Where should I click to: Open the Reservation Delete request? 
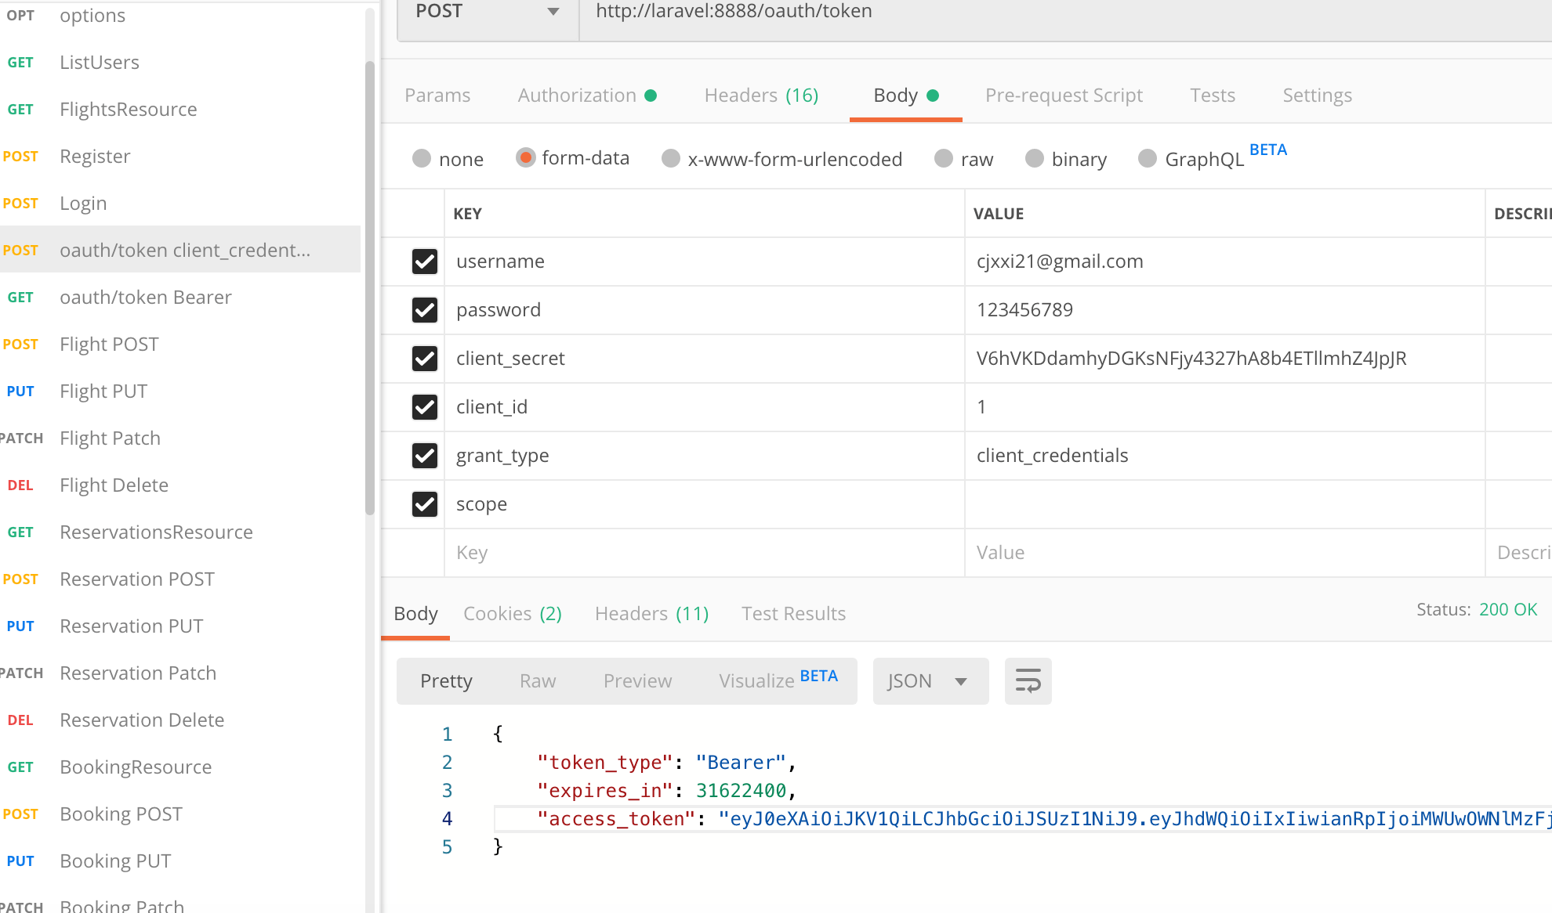coord(141,720)
